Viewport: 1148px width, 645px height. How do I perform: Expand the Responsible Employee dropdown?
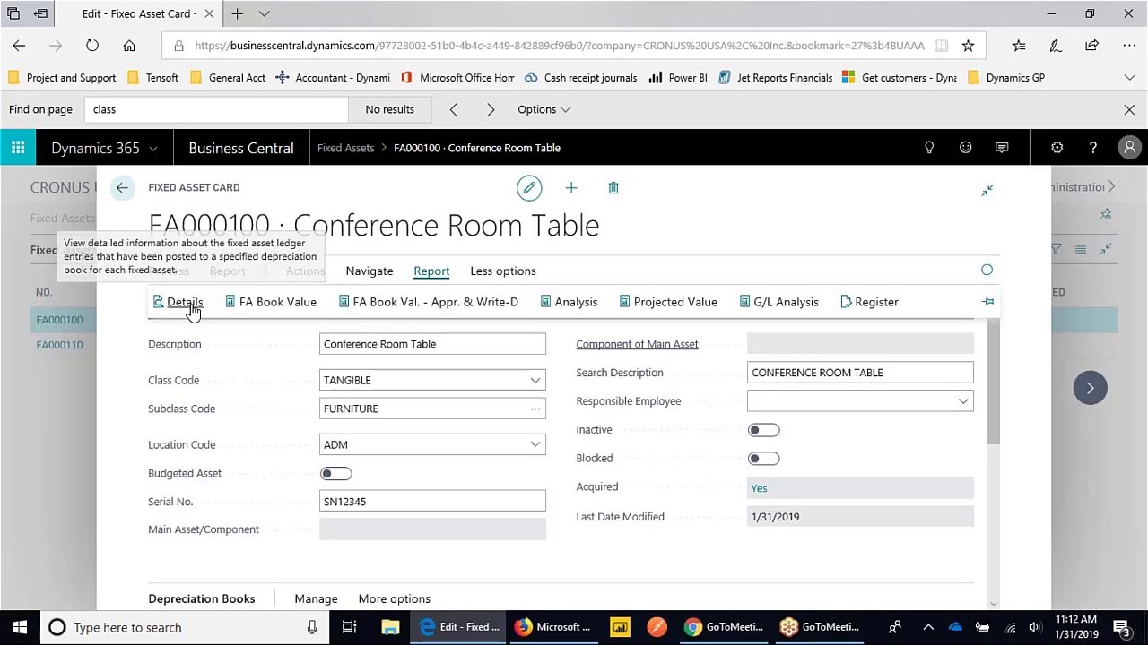(x=963, y=401)
